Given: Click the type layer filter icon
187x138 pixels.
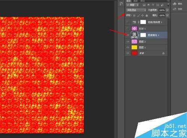Looking at the screenshot, I should tap(153, 5).
